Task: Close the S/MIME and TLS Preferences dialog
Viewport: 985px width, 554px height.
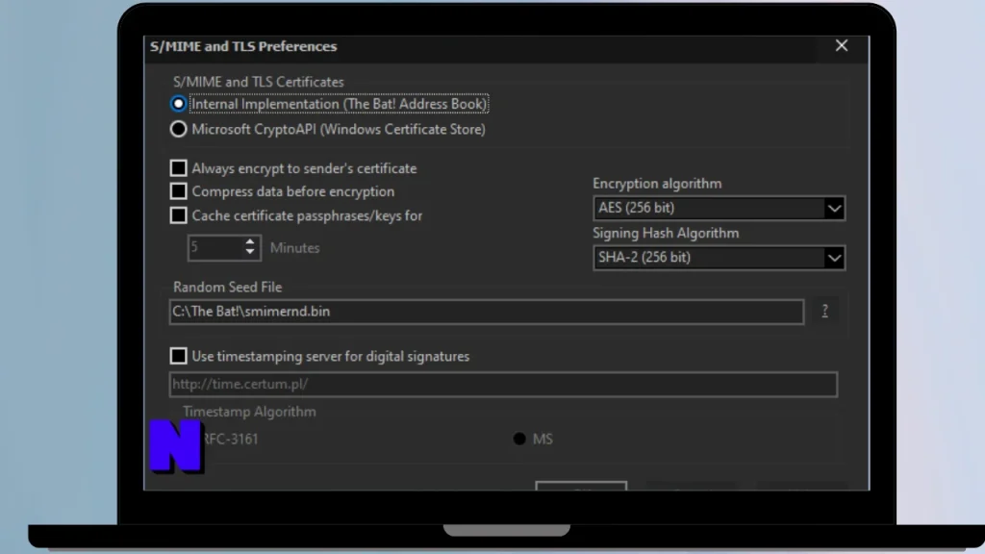Action: click(x=842, y=46)
